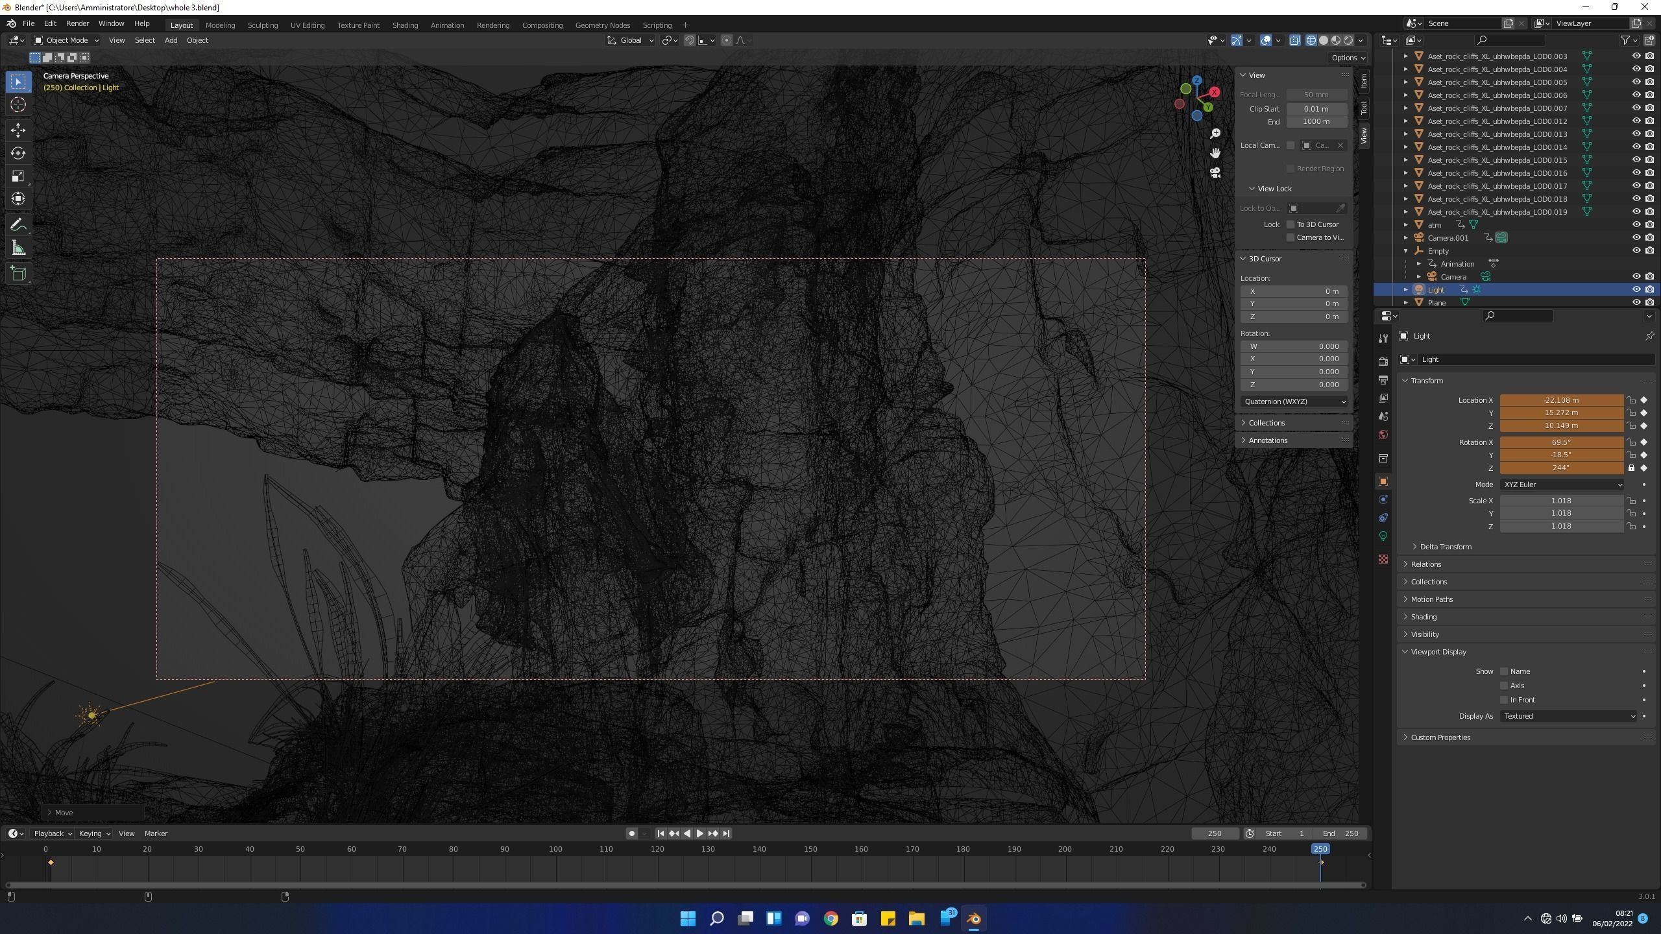This screenshot has width=1661, height=934.
Task: Open the Keying popover in timeline
Action: point(94,833)
